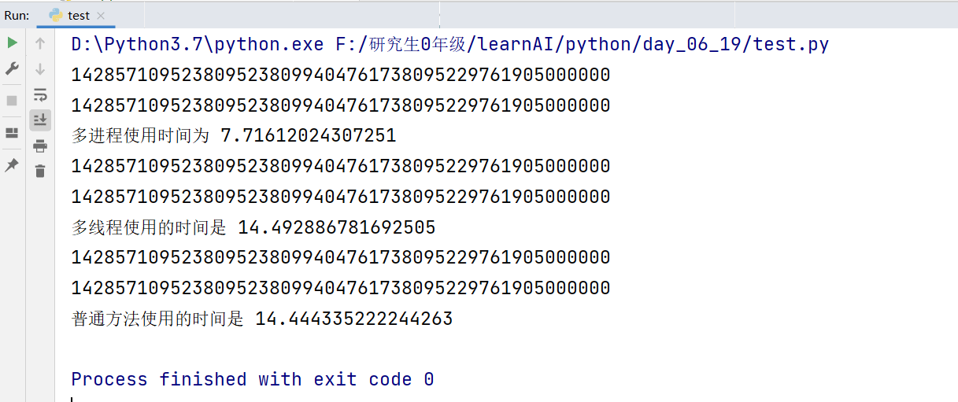The image size is (958, 402).
Task: Click the 普通方法使用的时间是 output line
Action: click(x=262, y=319)
